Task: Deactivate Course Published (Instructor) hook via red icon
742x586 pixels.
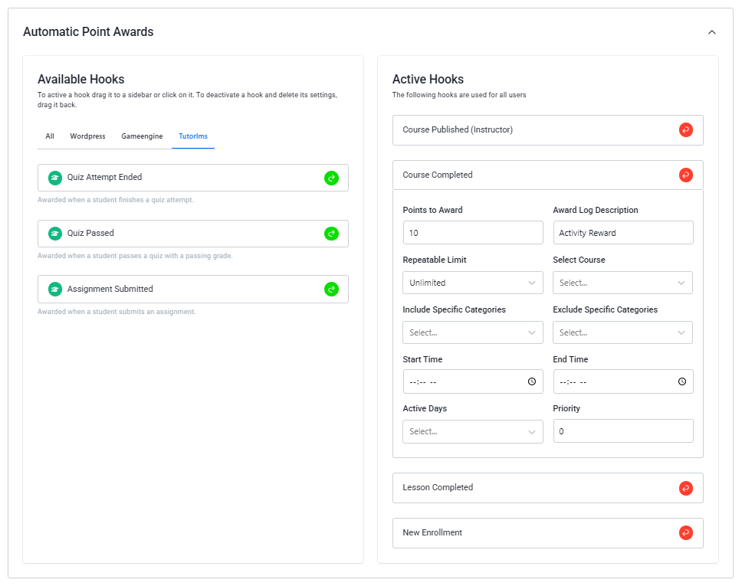Action: tap(686, 129)
